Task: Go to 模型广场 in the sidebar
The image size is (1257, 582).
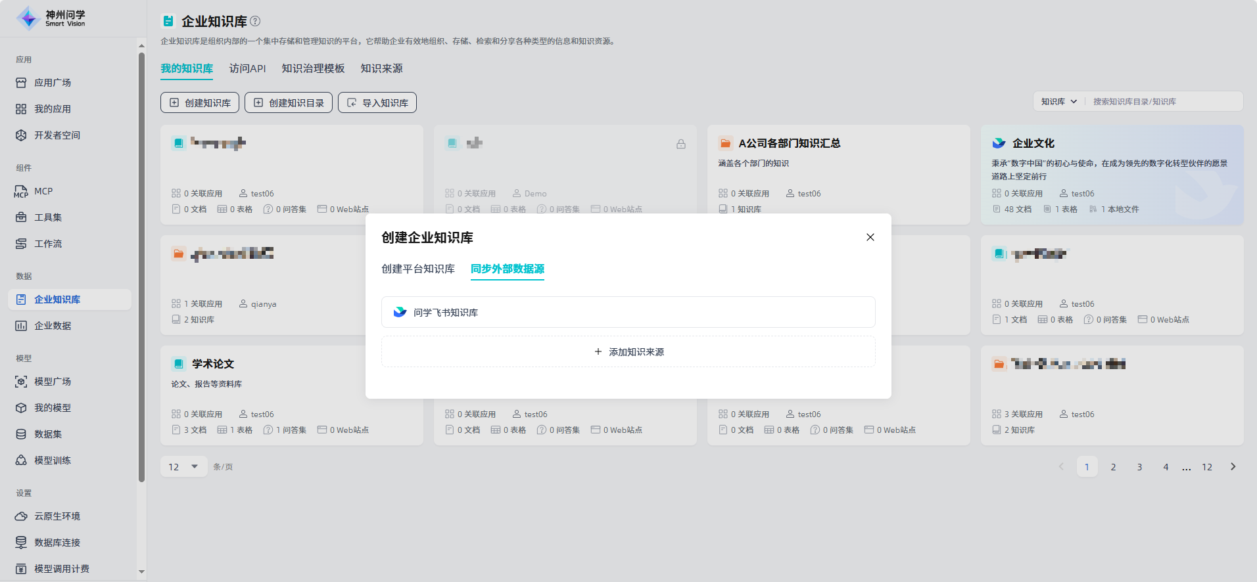Action: pyautogui.click(x=52, y=382)
